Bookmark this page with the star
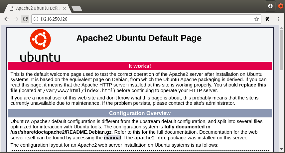Screen dimensions: 285x153 [x=256, y=19]
